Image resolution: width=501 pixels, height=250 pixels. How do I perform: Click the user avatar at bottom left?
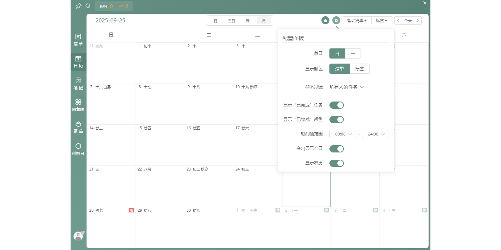click(78, 236)
